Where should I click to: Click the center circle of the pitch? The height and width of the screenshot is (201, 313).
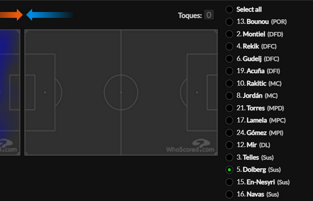pyautogui.click(x=121, y=93)
